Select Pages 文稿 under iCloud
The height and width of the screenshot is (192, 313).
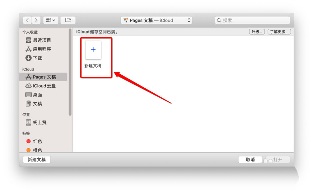[x=44, y=77]
